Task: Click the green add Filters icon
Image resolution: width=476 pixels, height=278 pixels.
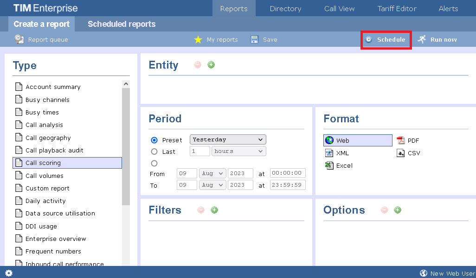Action: coord(214,210)
